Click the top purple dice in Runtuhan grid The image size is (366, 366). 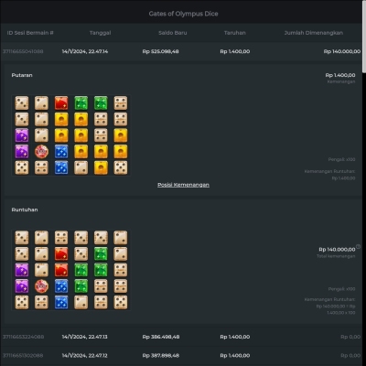click(22, 270)
